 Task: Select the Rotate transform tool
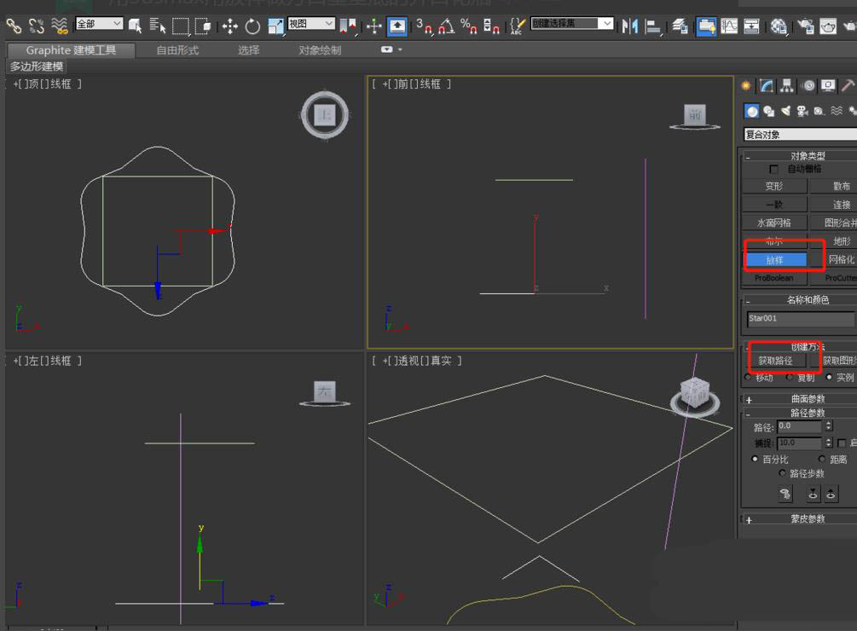click(253, 26)
